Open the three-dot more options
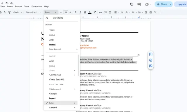Viewport: 187px width, 112px height. click(x=161, y=12)
